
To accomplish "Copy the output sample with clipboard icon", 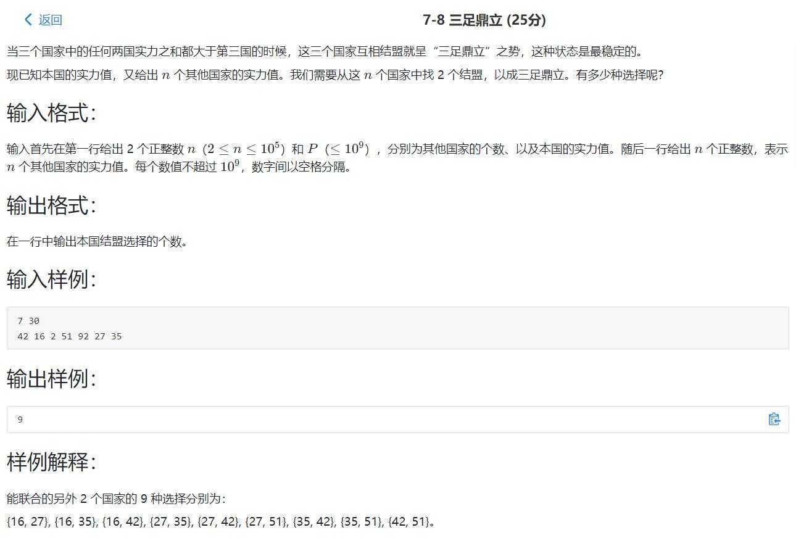I will point(774,419).
